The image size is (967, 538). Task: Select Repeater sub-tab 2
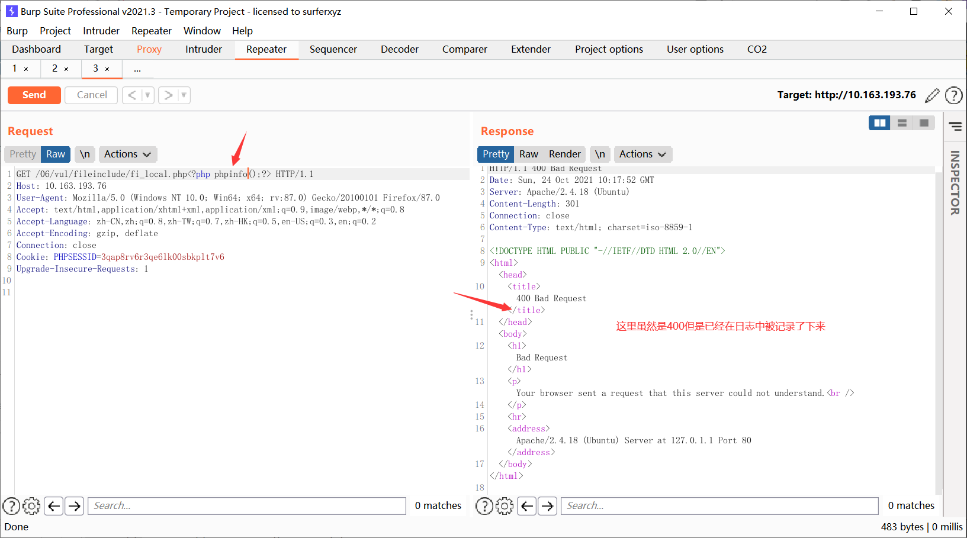55,69
